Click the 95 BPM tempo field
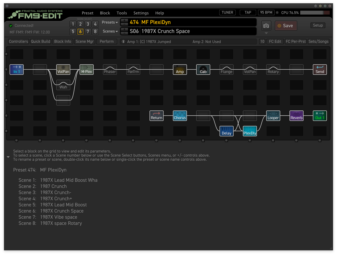This screenshot has height=255, width=337. pyautogui.click(x=266, y=12)
